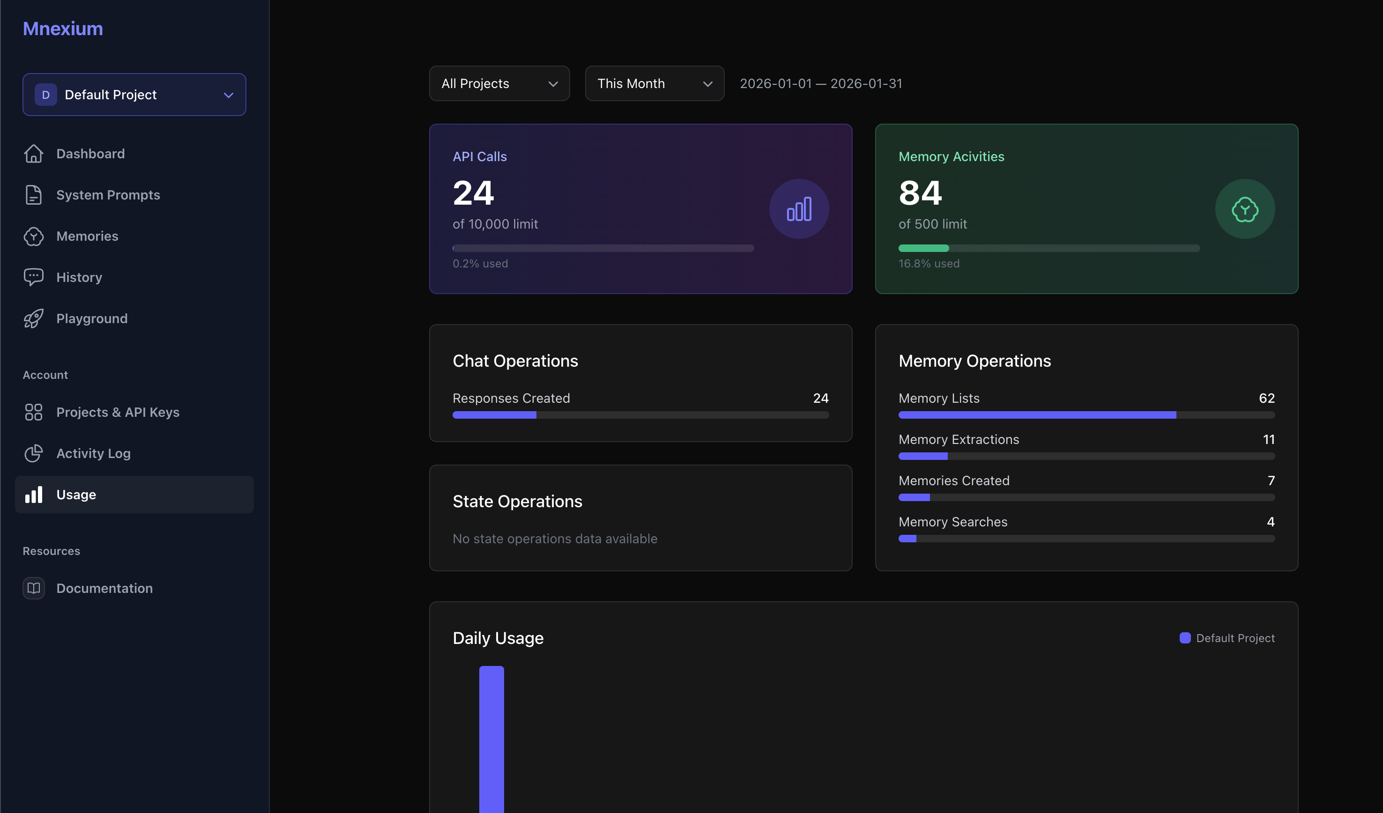Click the bar chart icon in API Calls card

click(799, 208)
